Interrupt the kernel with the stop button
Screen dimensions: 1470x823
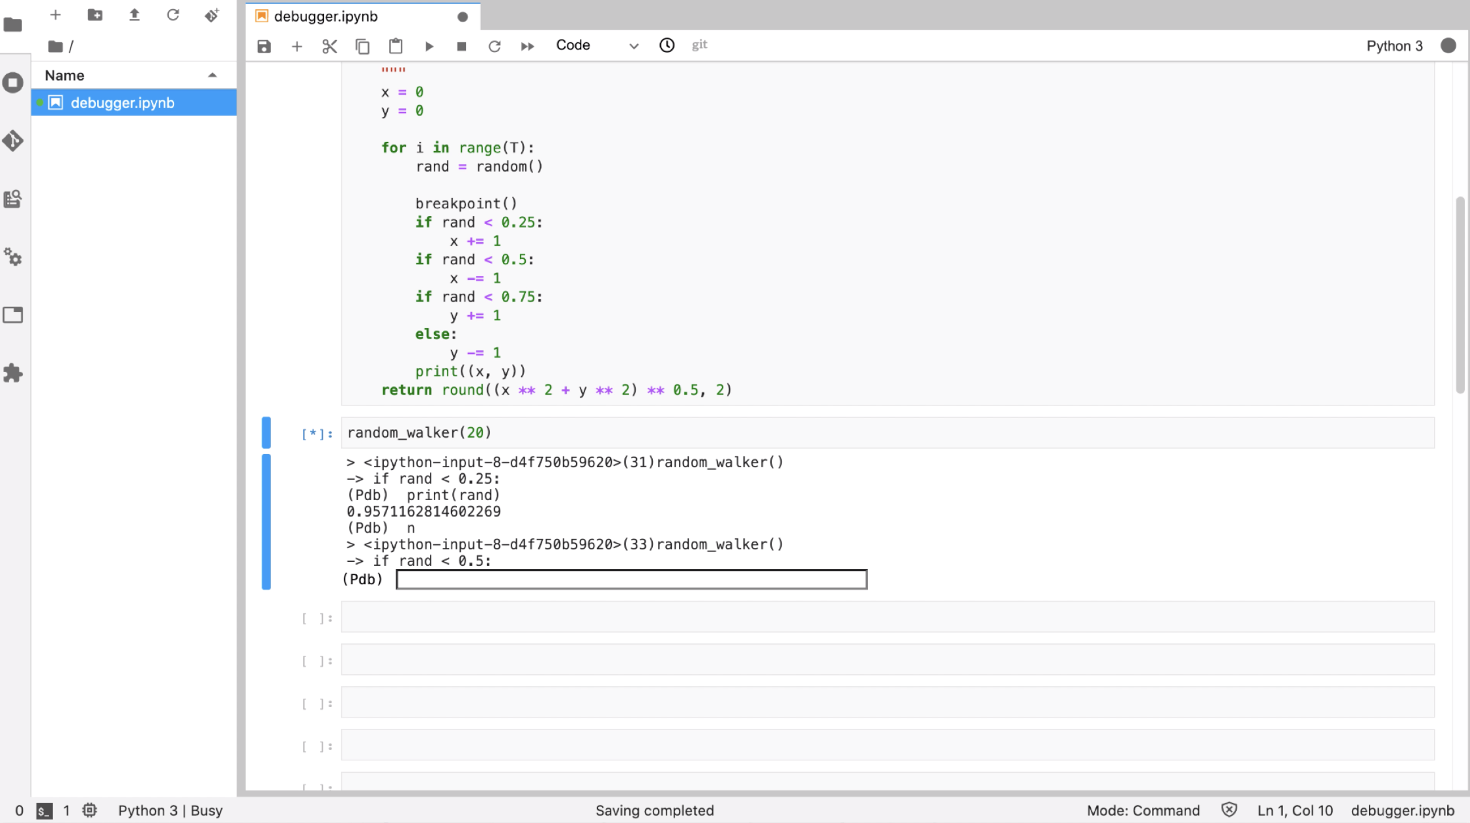[x=461, y=46]
